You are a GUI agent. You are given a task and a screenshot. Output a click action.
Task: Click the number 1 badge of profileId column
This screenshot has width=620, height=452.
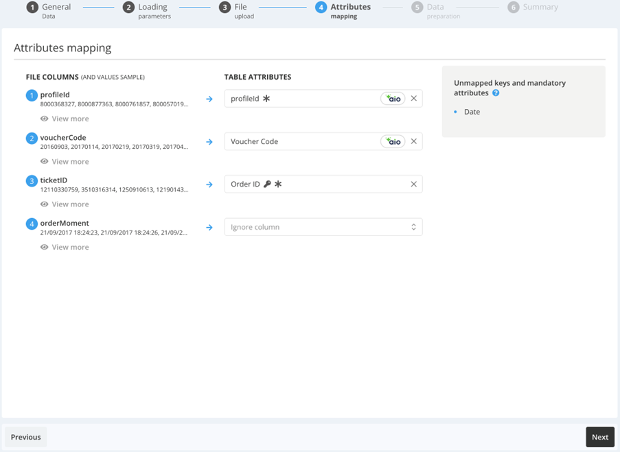[32, 95]
